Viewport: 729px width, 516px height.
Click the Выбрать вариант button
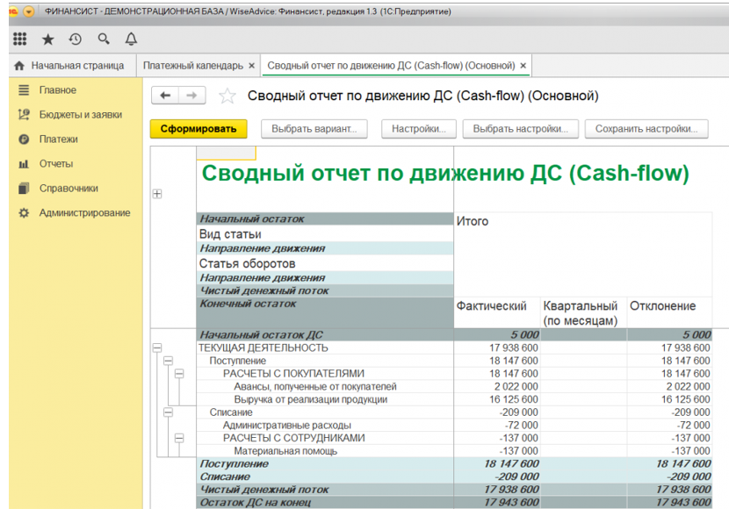coord(314,129)
